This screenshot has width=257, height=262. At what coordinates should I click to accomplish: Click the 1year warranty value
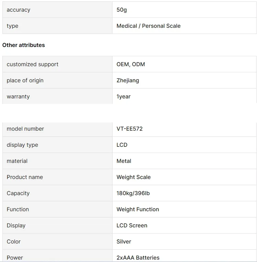point(124,97)
